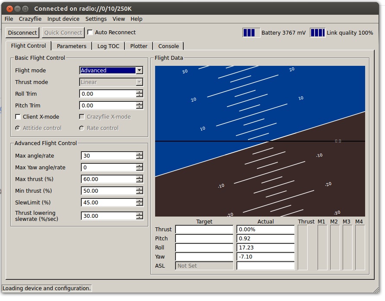The width and height of the screenshot is (385, 301).
Task: Close the Crazyflie client window
Action: click(10, 9)
